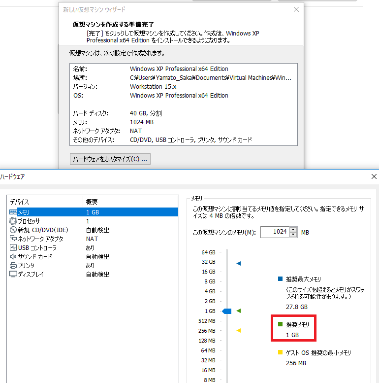Click the デバイス column header

(45, 202)
